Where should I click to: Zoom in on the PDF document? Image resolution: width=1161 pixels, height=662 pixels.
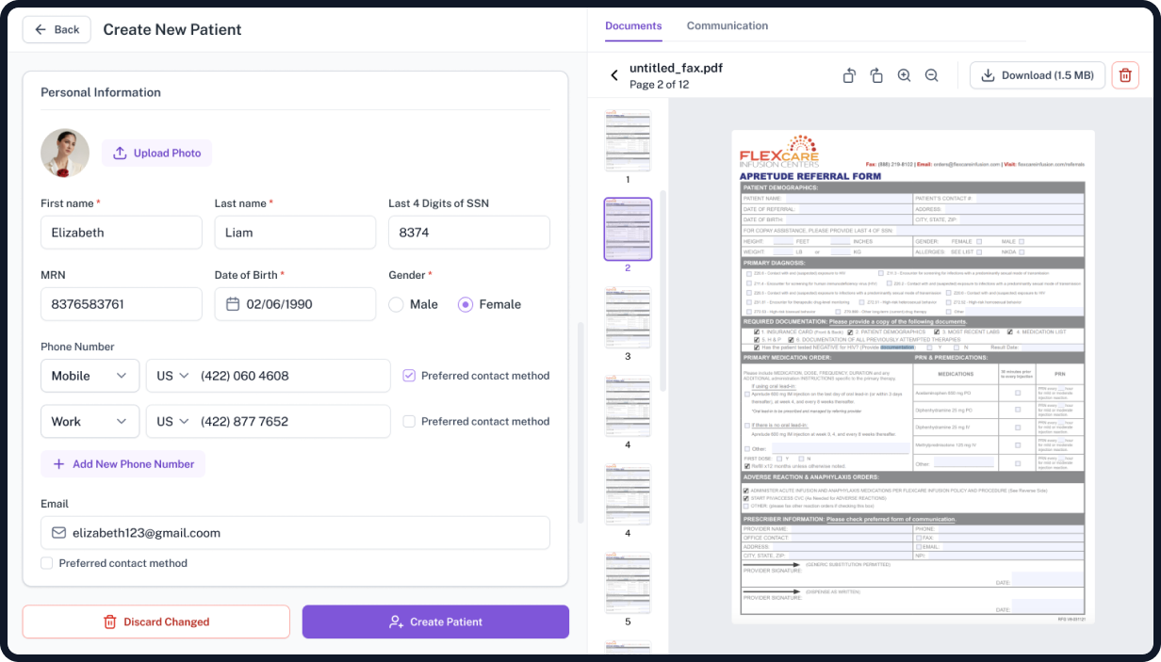pos(904,75)
